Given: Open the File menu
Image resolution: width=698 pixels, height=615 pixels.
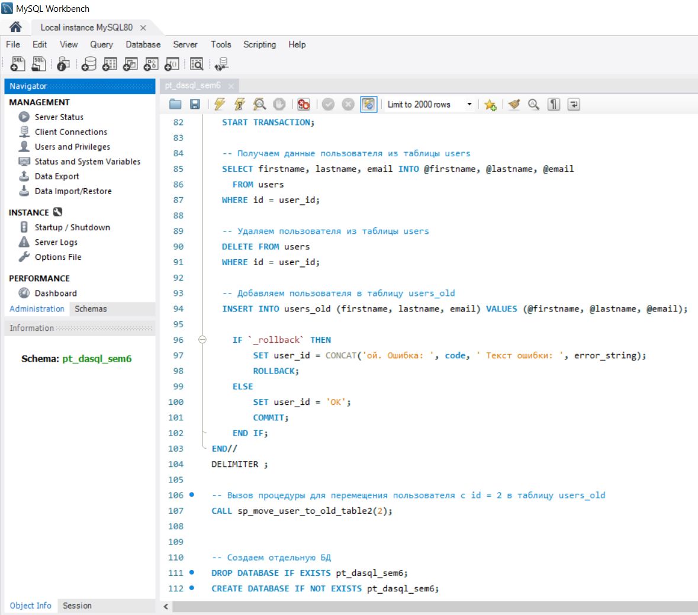Looking at the screenshot, I should point(13,44).
